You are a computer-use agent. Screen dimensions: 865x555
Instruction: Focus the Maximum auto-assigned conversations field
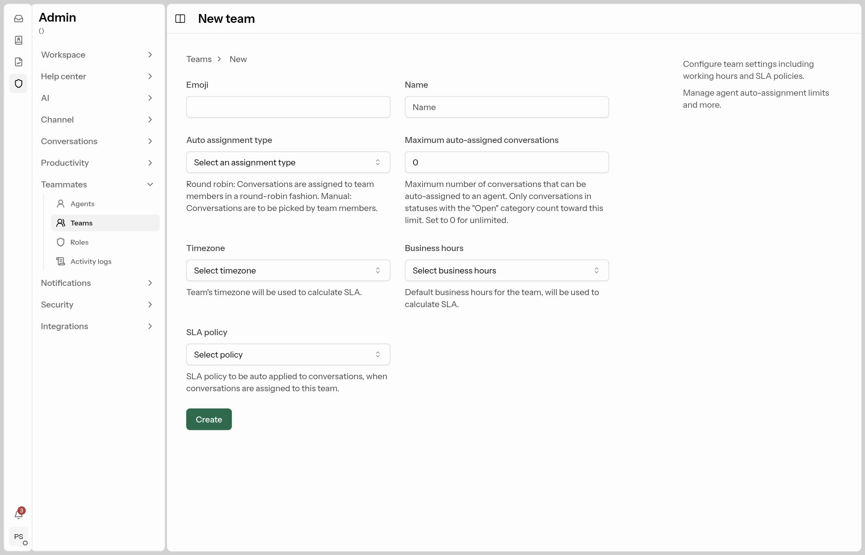[x=507, y=162]
